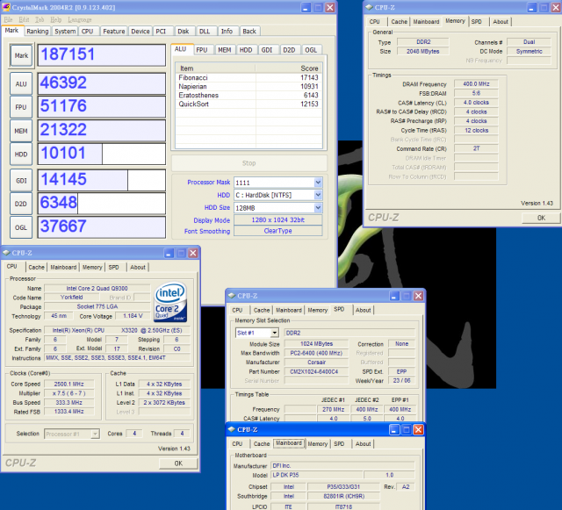Screen dimensions: 562x510
Task: Click the QuickSort score row
Action: pos(249,104)
